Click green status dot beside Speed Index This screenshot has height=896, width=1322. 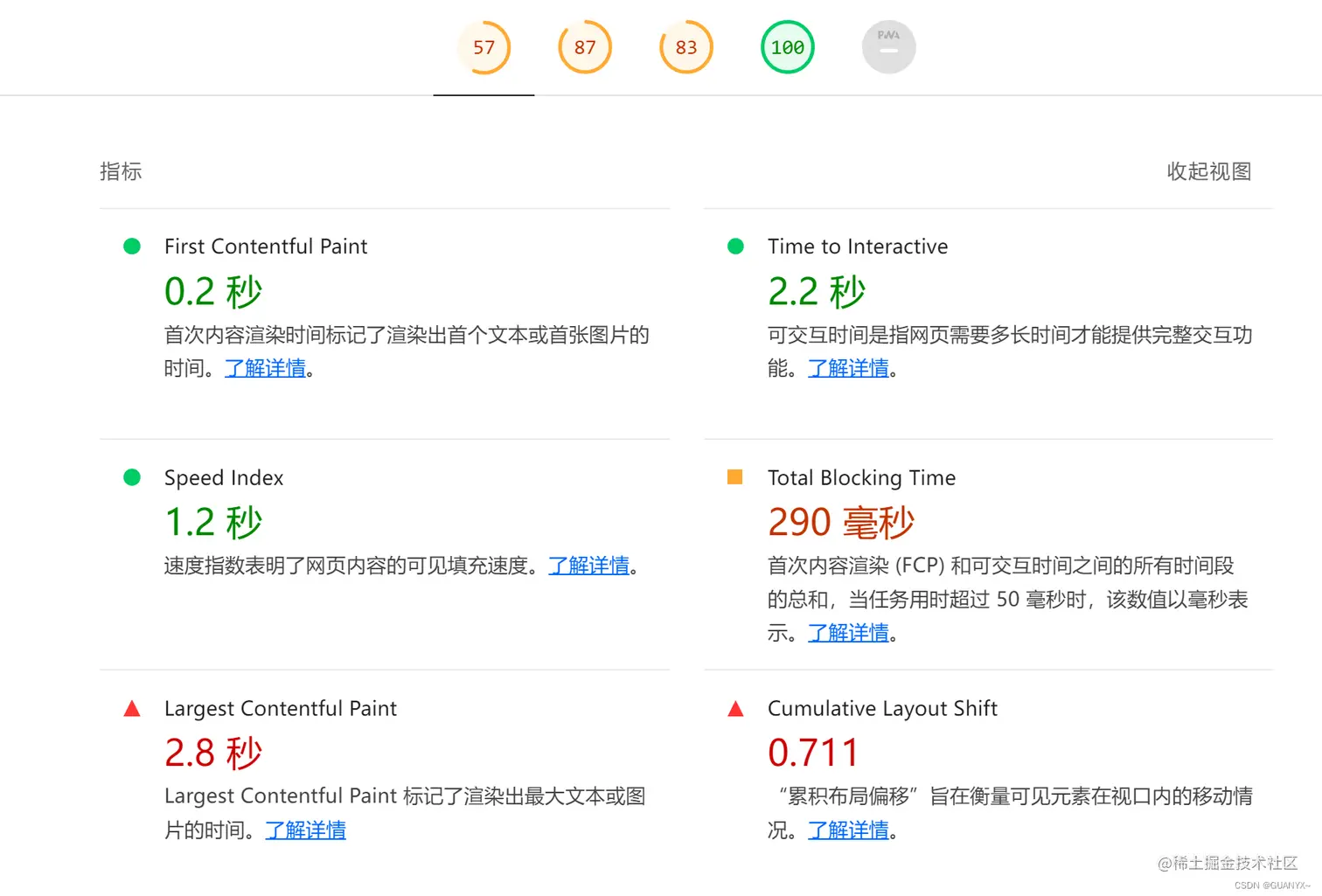pyautogui.click(x=132, y=477)
